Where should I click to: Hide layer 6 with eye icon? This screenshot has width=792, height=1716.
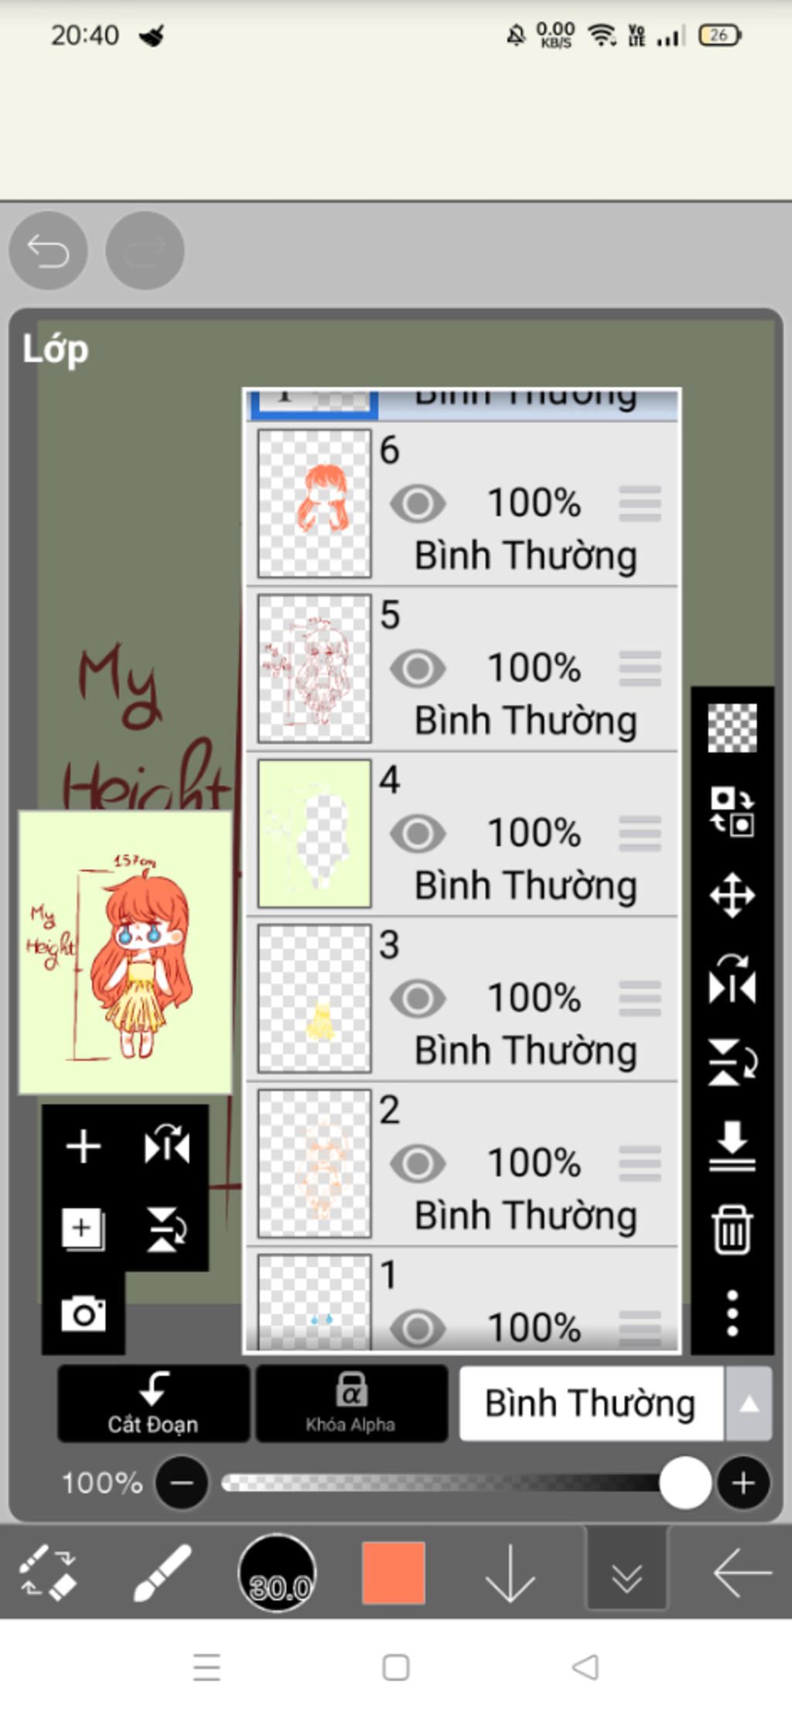click(x=418, y=504)
